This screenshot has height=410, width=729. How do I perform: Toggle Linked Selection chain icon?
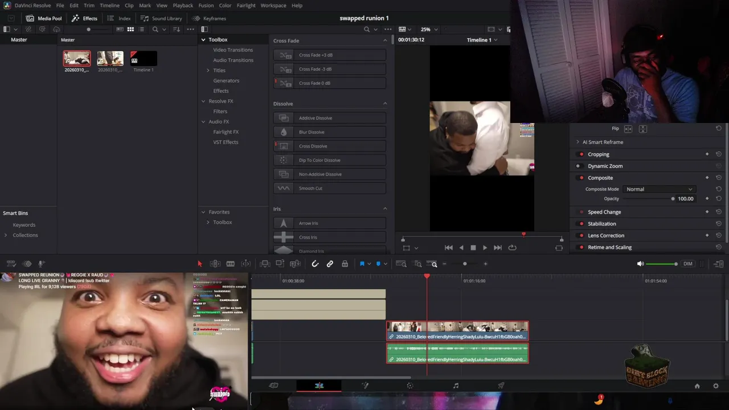(330, 264)
